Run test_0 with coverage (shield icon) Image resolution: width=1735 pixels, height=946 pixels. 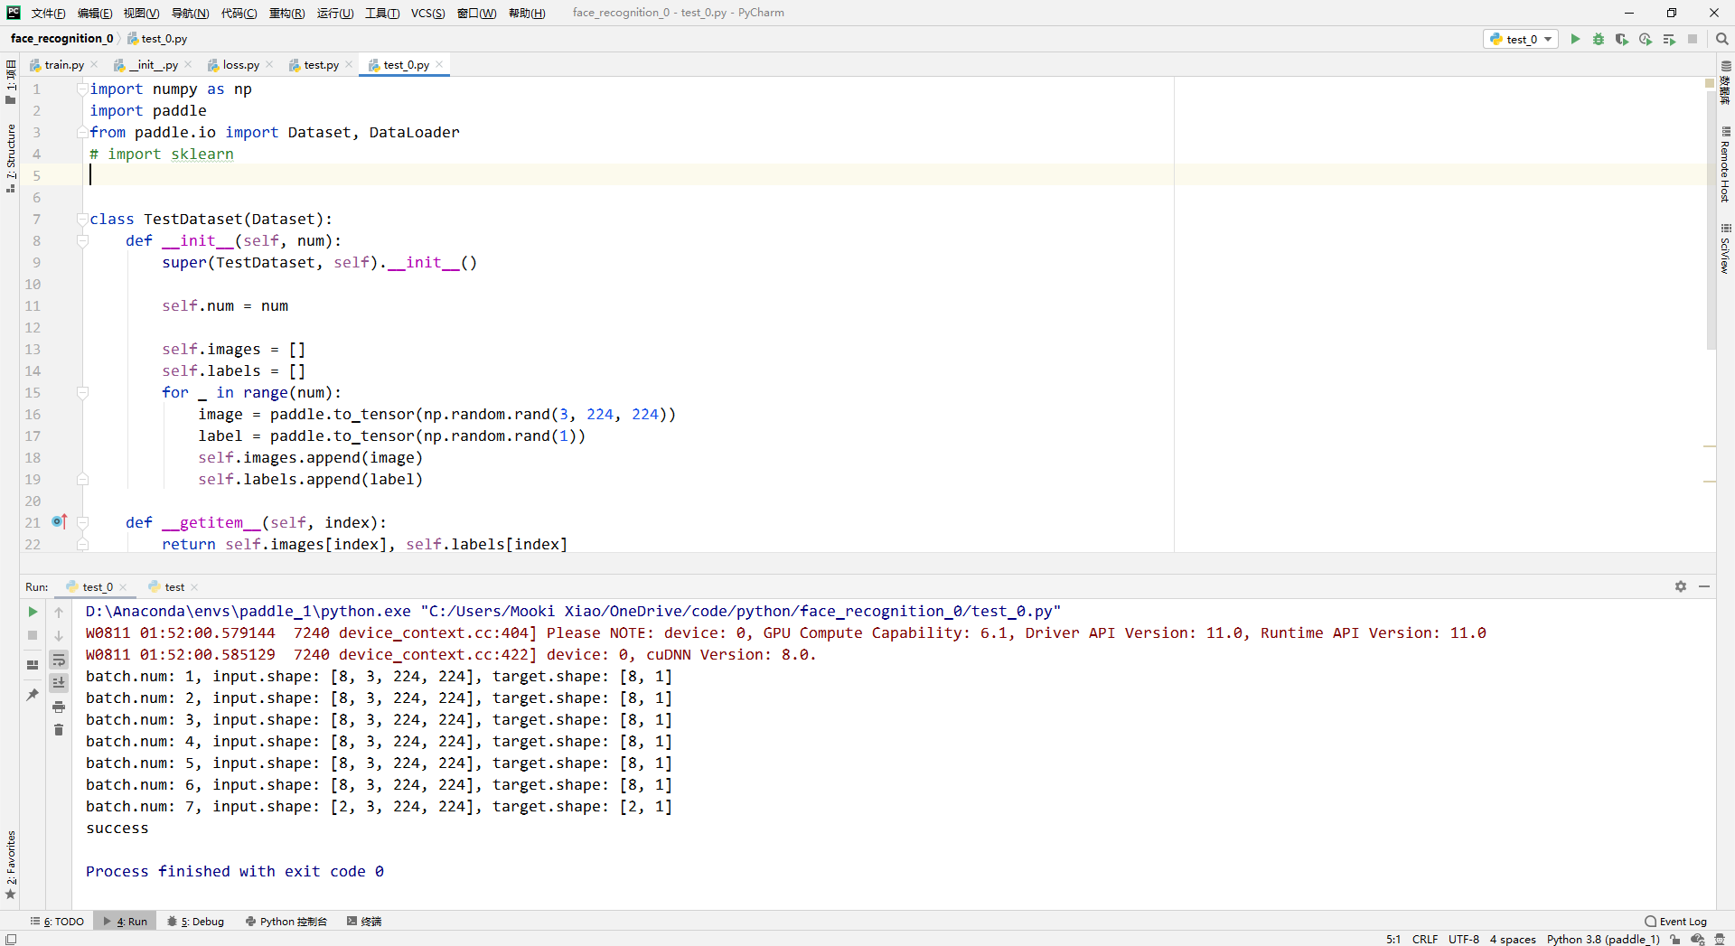(x=1621, y=40)
